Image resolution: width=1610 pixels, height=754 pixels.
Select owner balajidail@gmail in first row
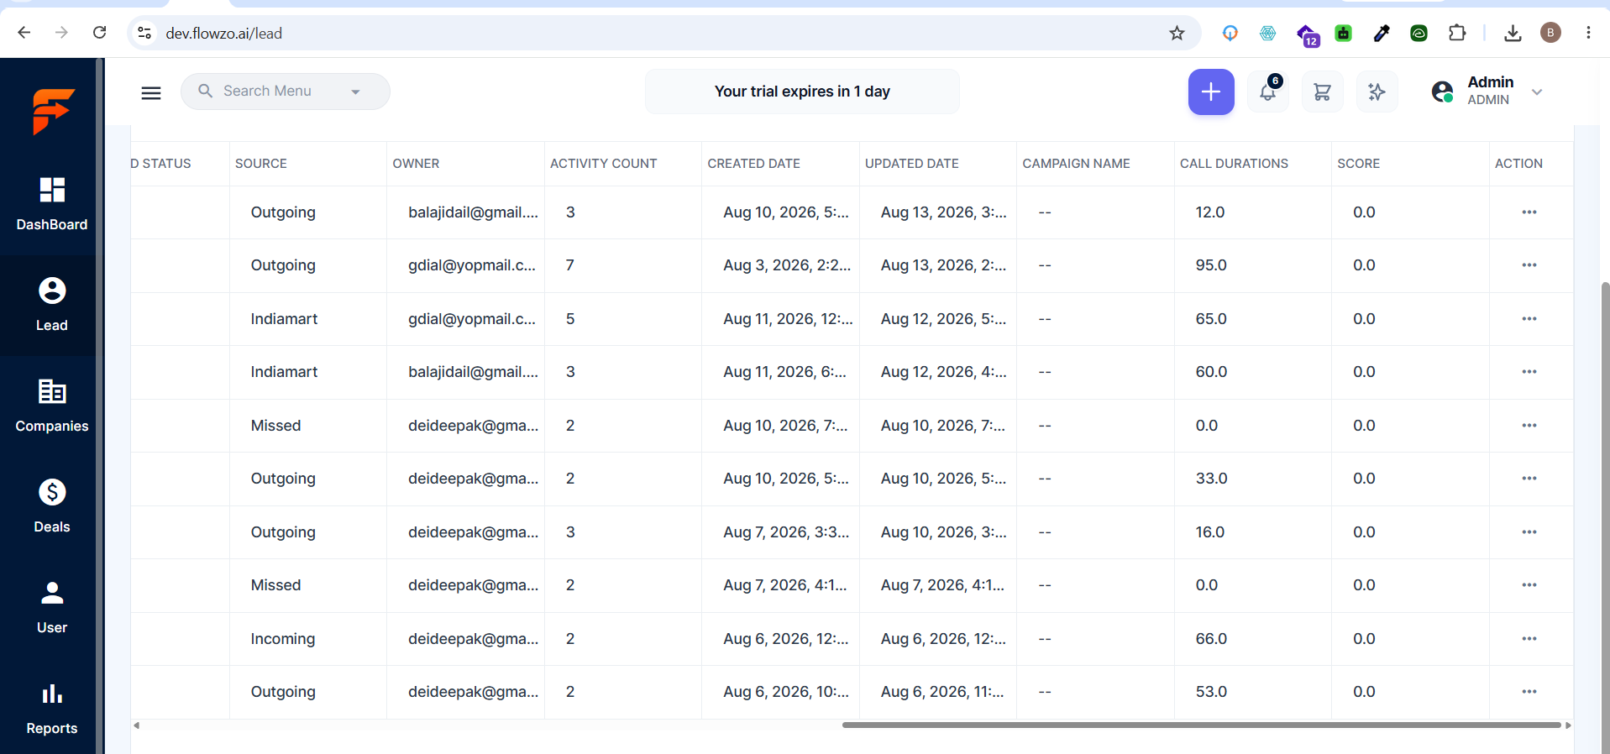[473, 212]
